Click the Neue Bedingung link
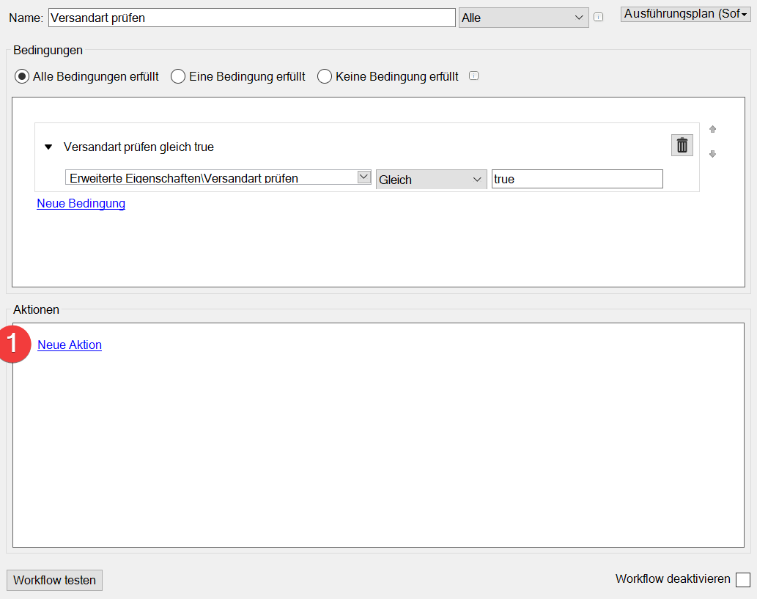The image size is (757, 599). [81, 203]
